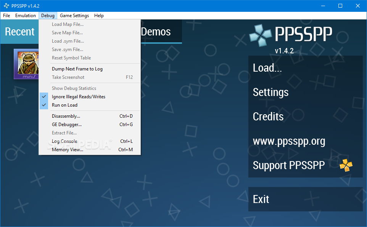Viewport: 367px width, 227px height.
Task: Disable Run on Load option
Action: click(x=90, y=105)
